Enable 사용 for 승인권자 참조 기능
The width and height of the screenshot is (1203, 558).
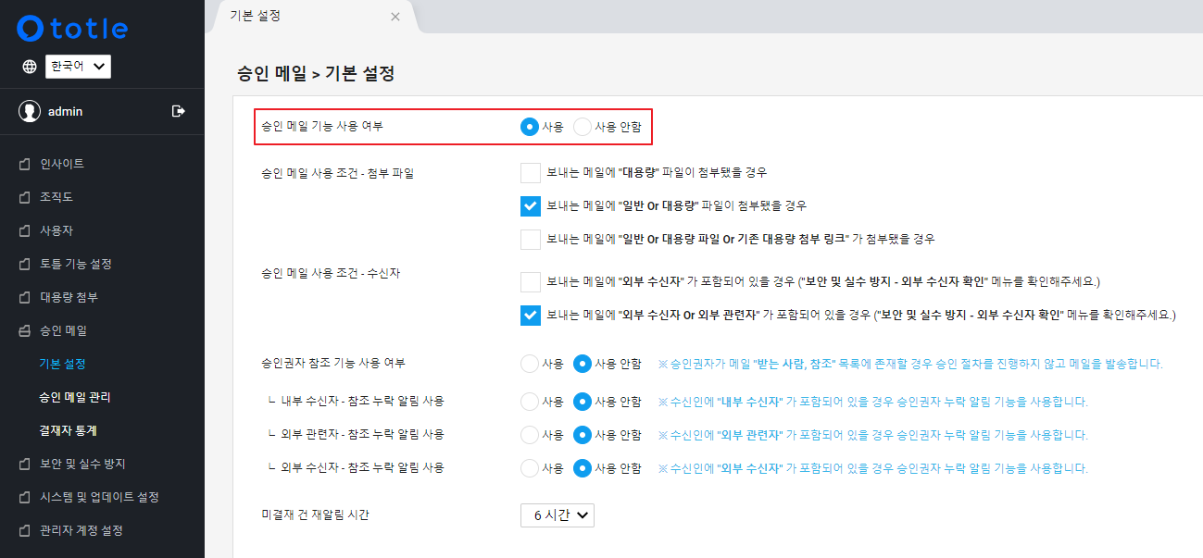tap(531, 364)
